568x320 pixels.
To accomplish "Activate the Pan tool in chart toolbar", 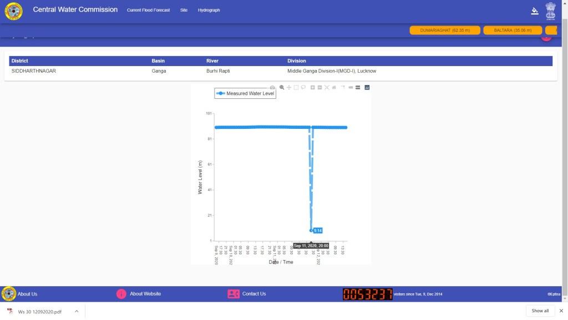I will click(x=289, y=87).
